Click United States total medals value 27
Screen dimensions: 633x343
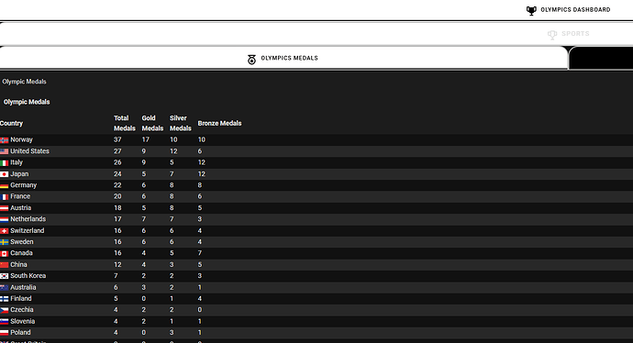tap(117, 151)
